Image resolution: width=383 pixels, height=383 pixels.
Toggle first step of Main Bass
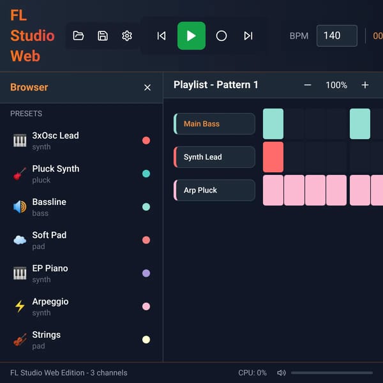point(273,124)
